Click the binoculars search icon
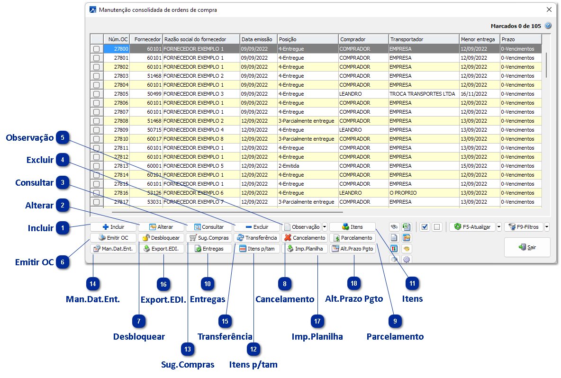The image size is (561, 378). (394, 227)
